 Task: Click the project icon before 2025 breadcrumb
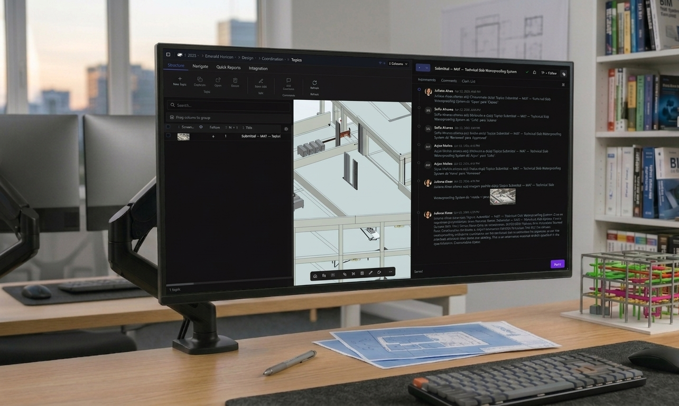180,55
